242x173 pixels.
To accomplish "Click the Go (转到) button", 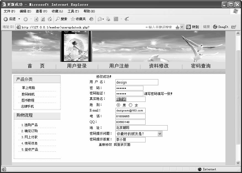I will (x=192, y=27).
